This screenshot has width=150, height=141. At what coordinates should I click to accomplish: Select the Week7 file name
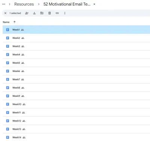click(x=16, y=79)
